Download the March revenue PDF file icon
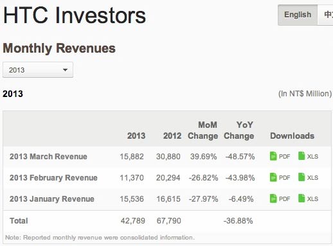This screenshot has height=246, width=333. point(273,156)
